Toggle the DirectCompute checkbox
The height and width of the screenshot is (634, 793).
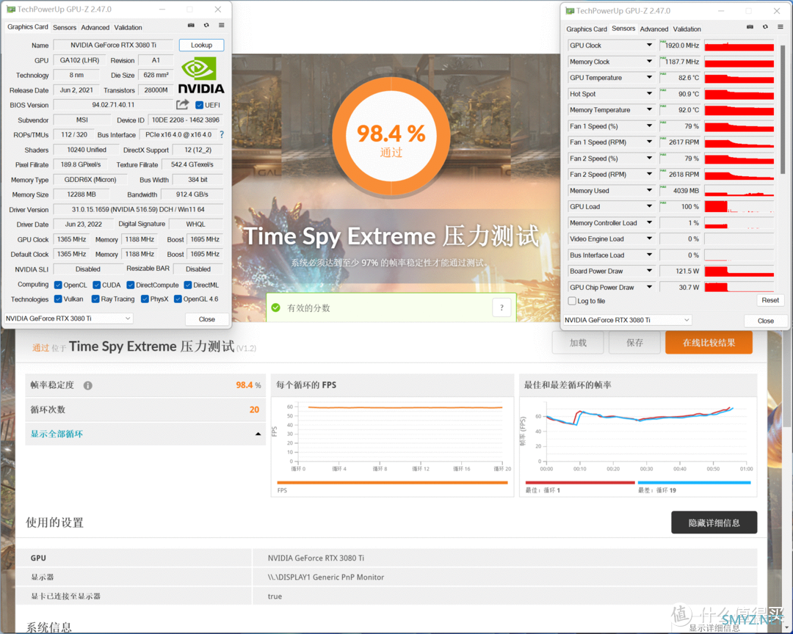131,285
